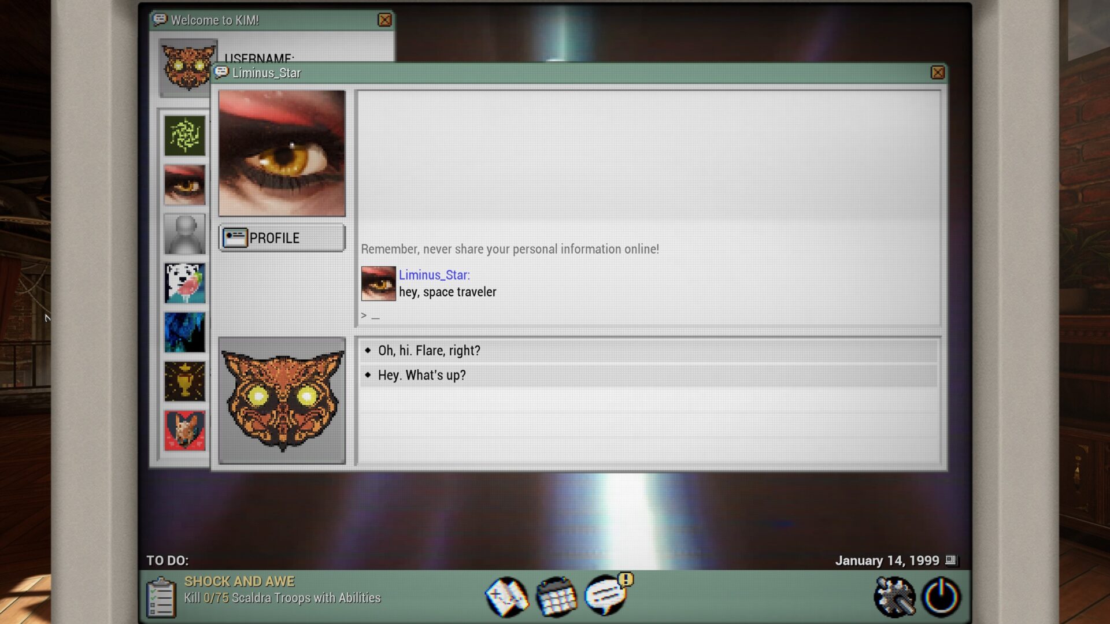Open the settings wrench icon
This screenshot has width=1110, height=624.
tap(893, 597)
